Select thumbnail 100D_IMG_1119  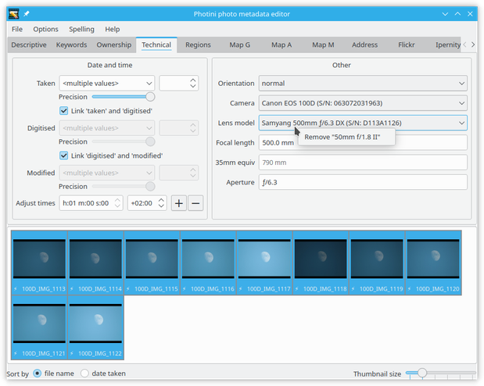click(x=377, y=263)
